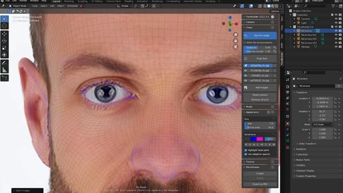
Task: Collapse the Views panel
Action: (249, 27)
